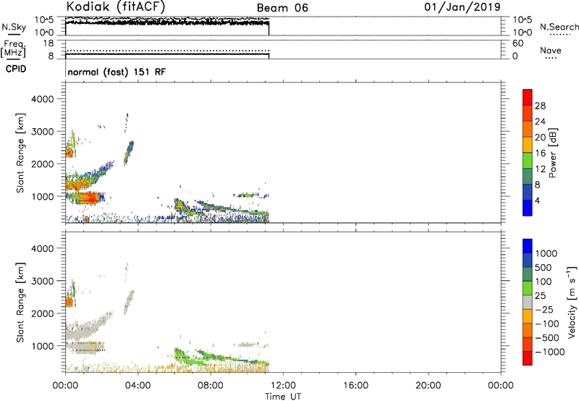Viewport: 579px width, 401px height.
Task: Click the 4 tick on power colorbar
Action: click(x=538, y=200)
